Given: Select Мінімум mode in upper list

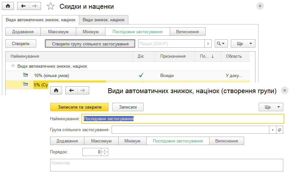Looking at the screenshot, I should (91, 32).
